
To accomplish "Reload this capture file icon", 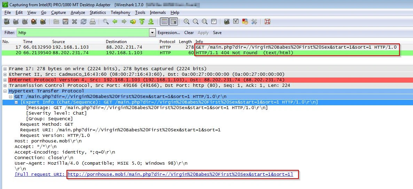I will tap(84, 22).
